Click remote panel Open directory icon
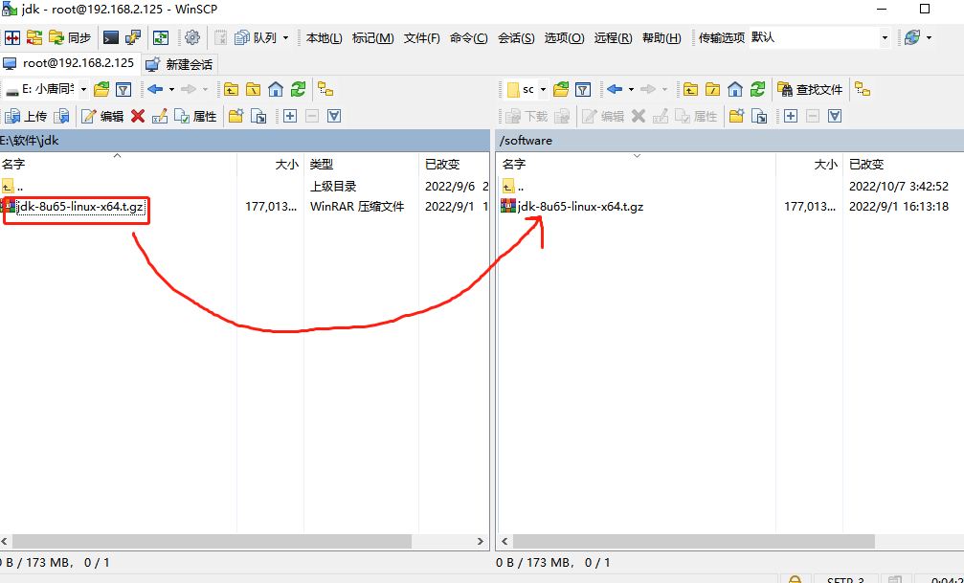Image resolution: width=964 pixels, height=583 pixels. coord(561,90)
